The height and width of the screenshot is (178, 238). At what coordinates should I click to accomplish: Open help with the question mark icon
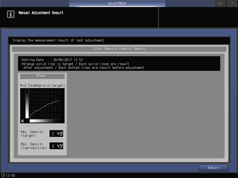click(232, 3)
